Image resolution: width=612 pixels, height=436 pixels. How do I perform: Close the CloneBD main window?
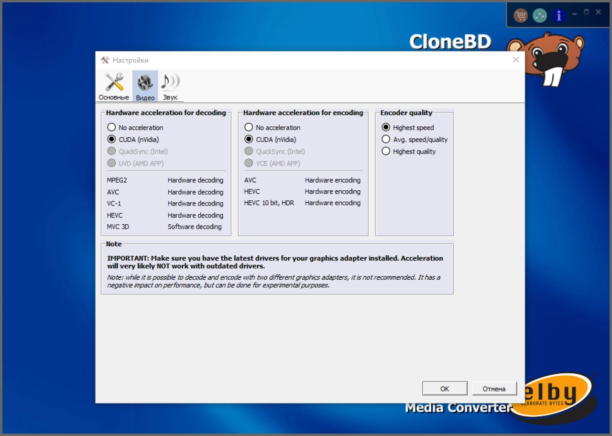pos(598,12)
